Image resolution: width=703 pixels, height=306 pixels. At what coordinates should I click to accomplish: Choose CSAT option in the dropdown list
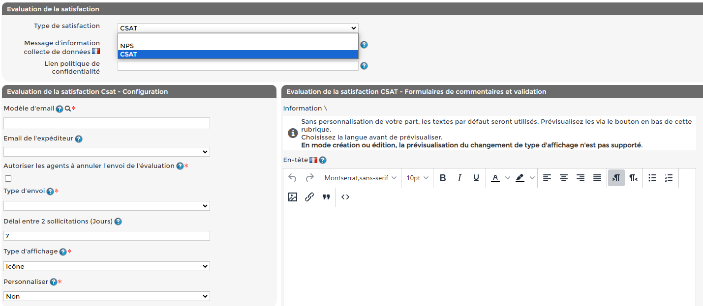238,55
